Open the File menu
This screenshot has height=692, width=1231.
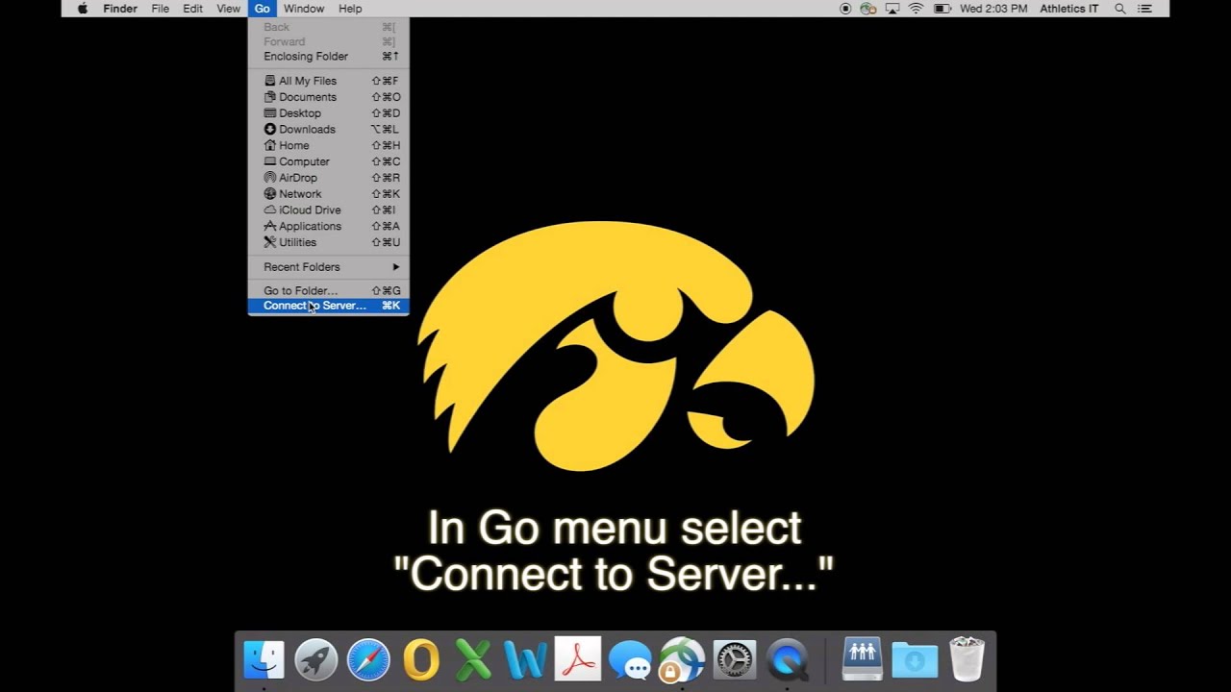pyautogui.click(x=160, y=9)
